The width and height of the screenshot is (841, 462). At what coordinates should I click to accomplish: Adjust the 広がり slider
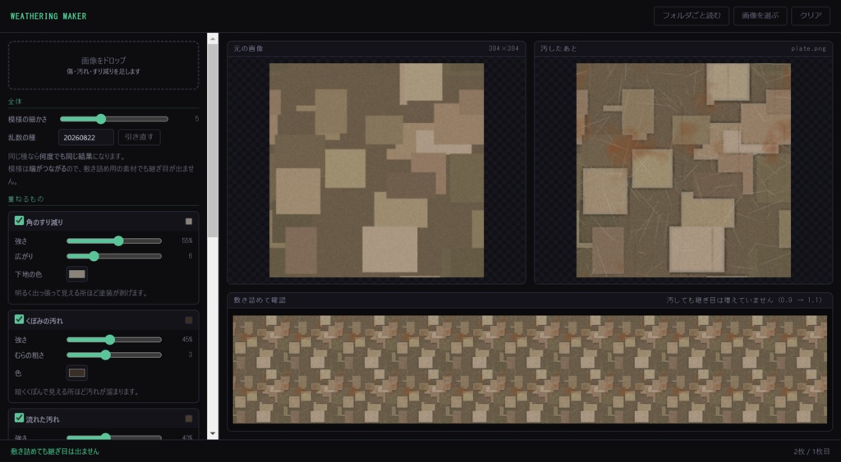[114, 256]
